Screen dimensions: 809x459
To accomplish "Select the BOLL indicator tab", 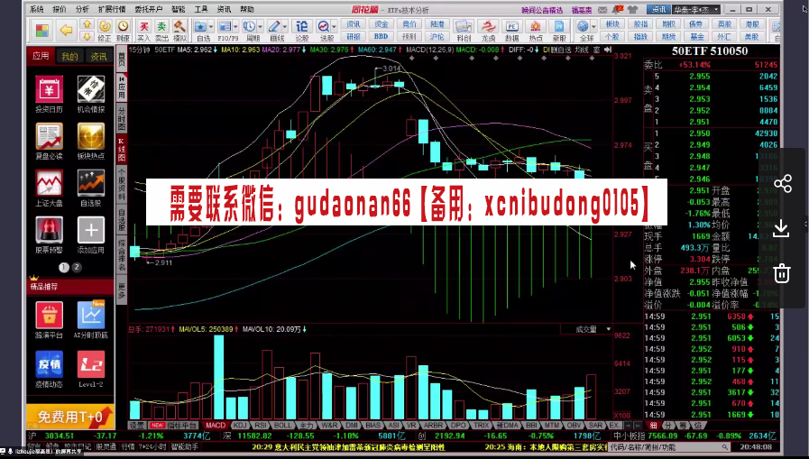I will click(x=282, y=426).
